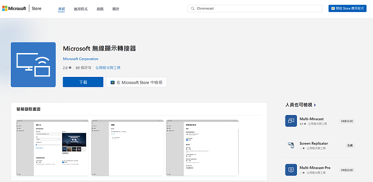Click the 2.6 star rating

coord(67,68)
